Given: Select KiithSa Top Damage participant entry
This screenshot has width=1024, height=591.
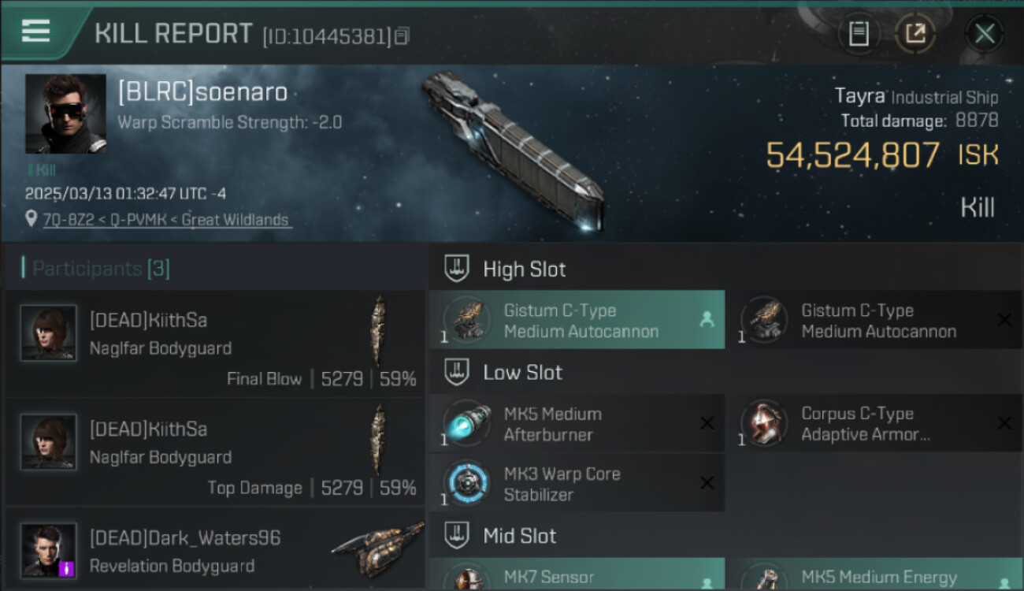Looking at the screenshot, I should pyautogui.click(x=214, y=452).
